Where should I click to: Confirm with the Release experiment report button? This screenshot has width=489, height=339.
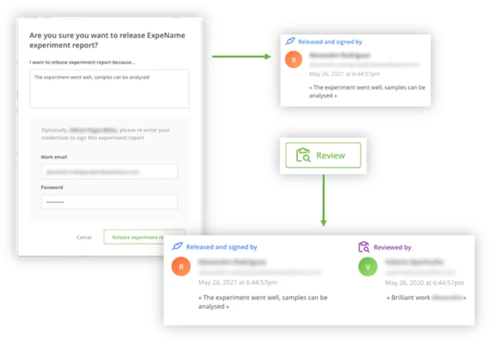click(144, 237)
